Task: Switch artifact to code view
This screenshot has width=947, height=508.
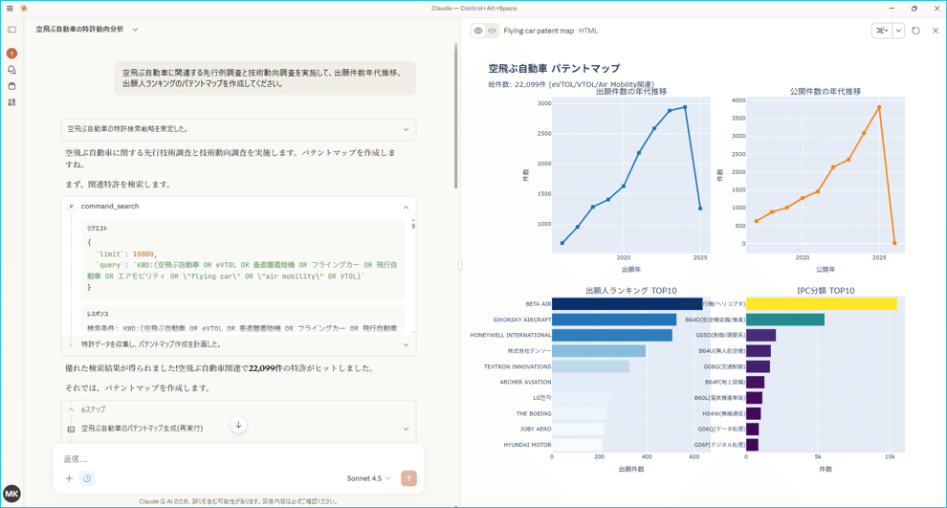Action: click(x=493, y=31)
